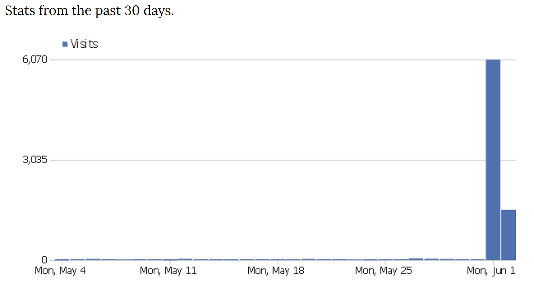534x287 pixels.
Task: Click the Mon, Jun 1 axis label
Action: (491, 271)
